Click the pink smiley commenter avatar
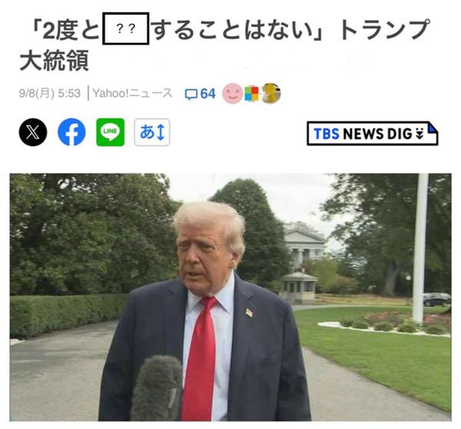This screenshot has height=429, width=461. point(233,94)
